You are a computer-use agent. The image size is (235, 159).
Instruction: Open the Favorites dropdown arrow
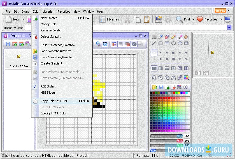[221, 20]
